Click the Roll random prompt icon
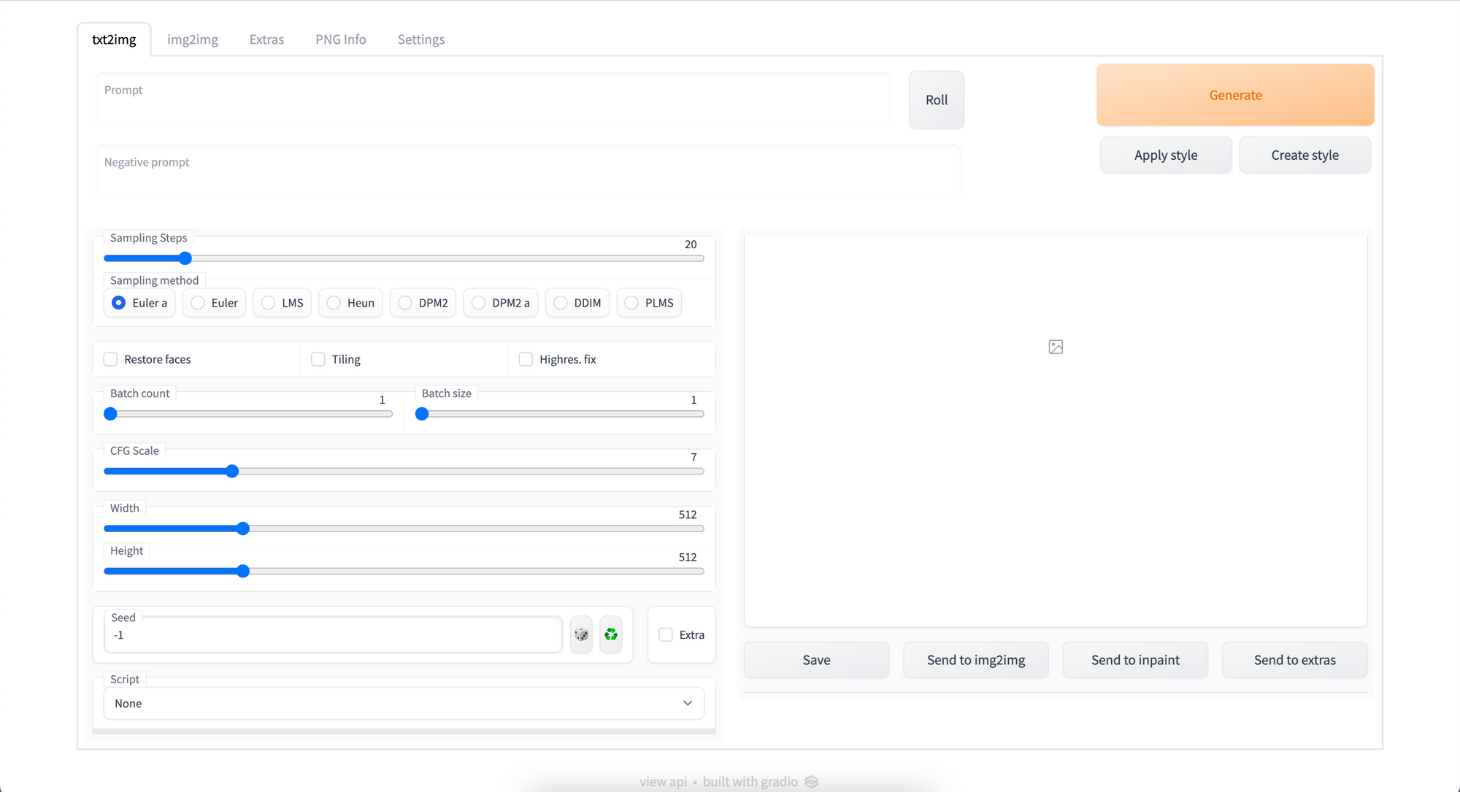This screenshot has width=1460, height=792. [935, 99]
